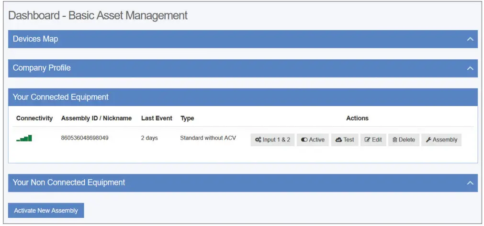This screenshot has width=484, height=226.
Task: Open the Devices Map section header
Action: pyautogui.click(x=243, y=39)
